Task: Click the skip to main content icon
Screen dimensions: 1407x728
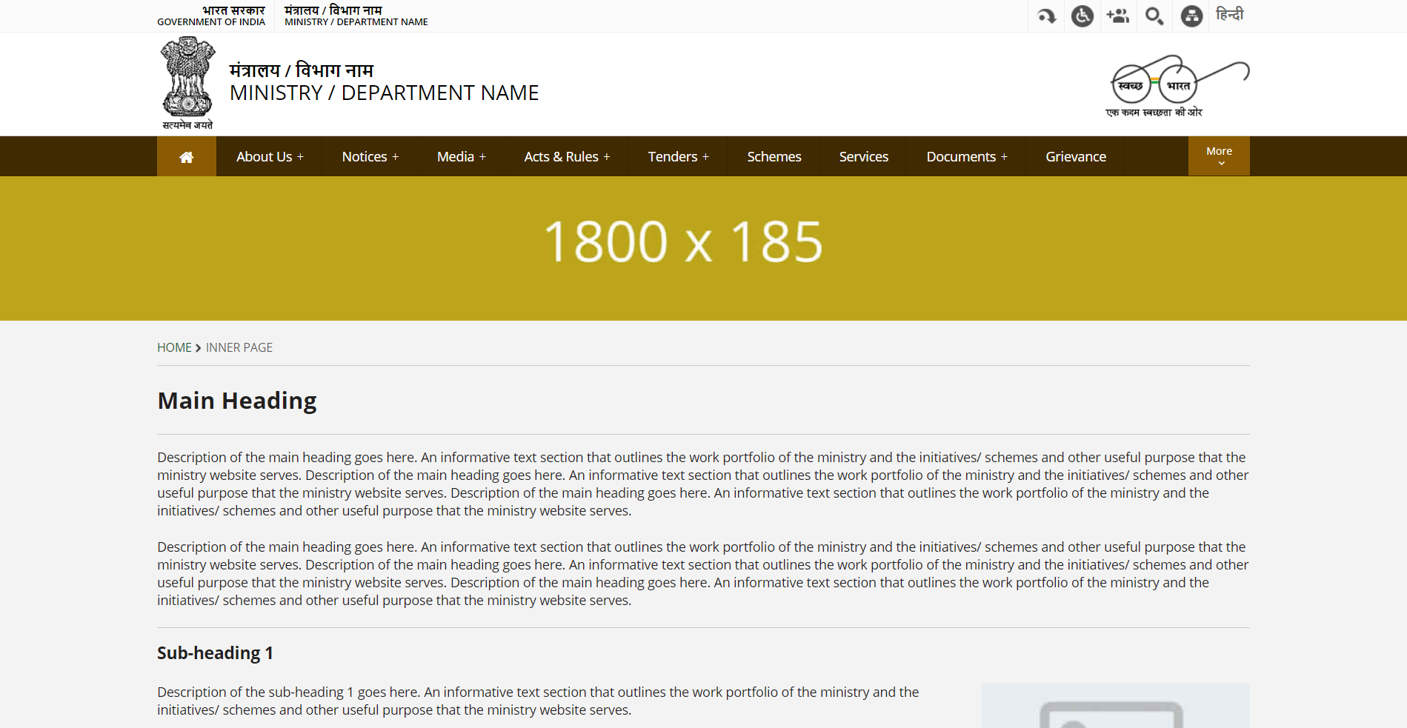Action: [x=1046, y=16]
